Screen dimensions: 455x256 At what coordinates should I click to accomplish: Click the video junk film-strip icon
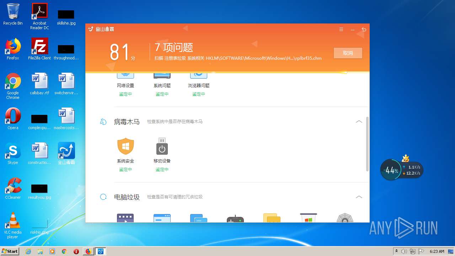(125, 218)
